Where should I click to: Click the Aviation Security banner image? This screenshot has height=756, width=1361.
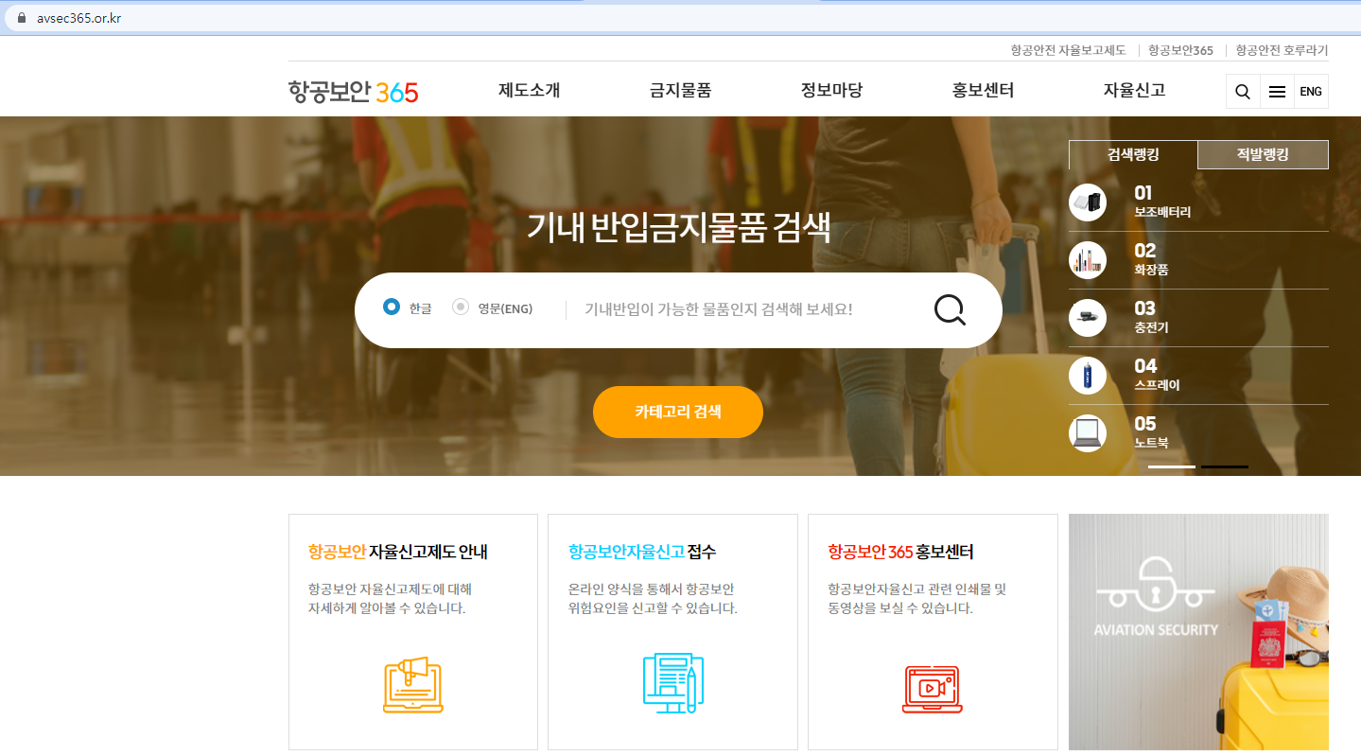tap(1198, 632)
